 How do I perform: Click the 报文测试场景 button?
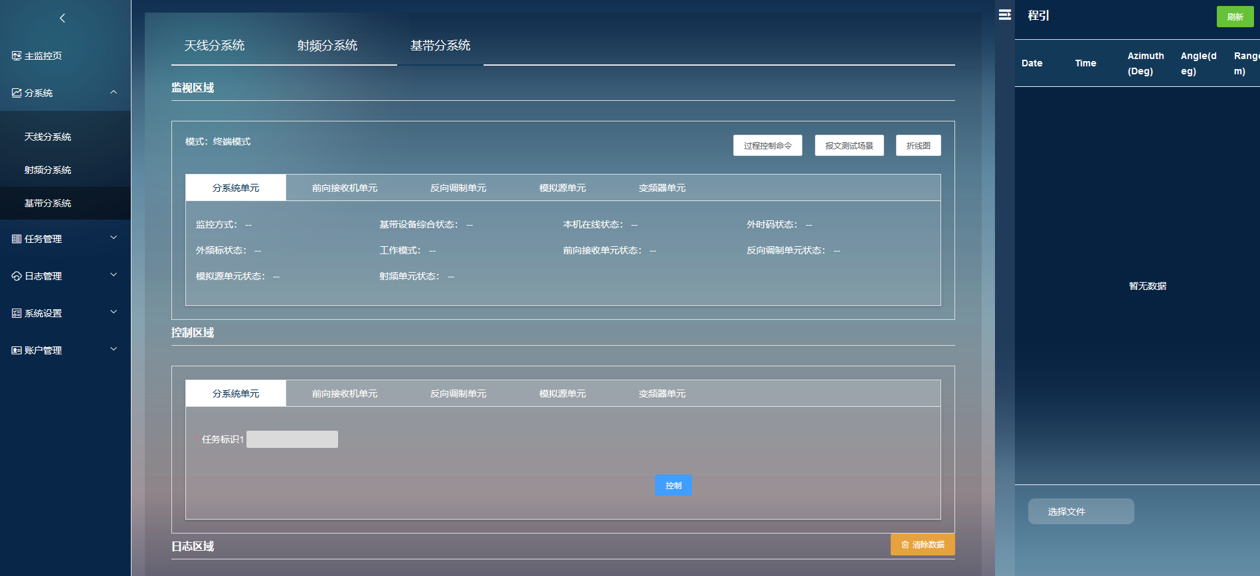850,145
